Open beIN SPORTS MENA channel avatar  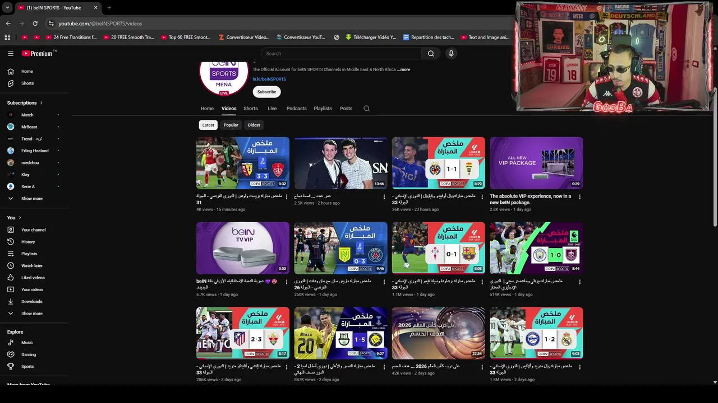(224, 76)
